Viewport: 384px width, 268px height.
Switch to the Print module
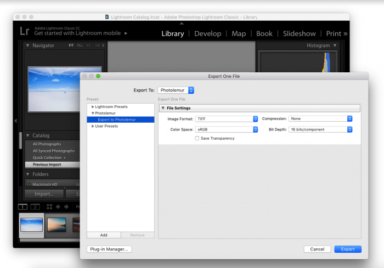[334, 34]
